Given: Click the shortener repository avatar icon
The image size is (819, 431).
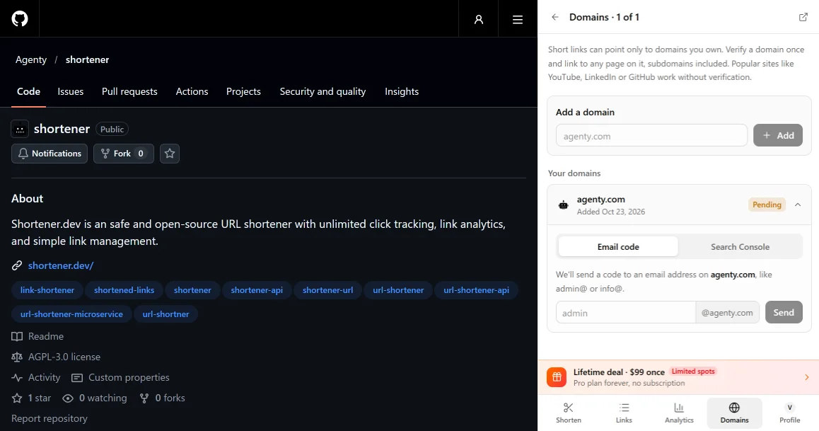Looking at the screenshot, I should [20, 129].
